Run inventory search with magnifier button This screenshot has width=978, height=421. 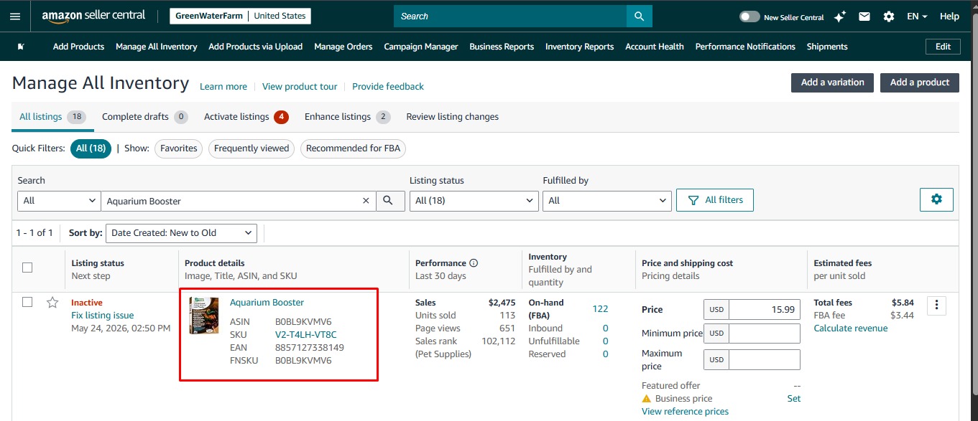point(389,201)
